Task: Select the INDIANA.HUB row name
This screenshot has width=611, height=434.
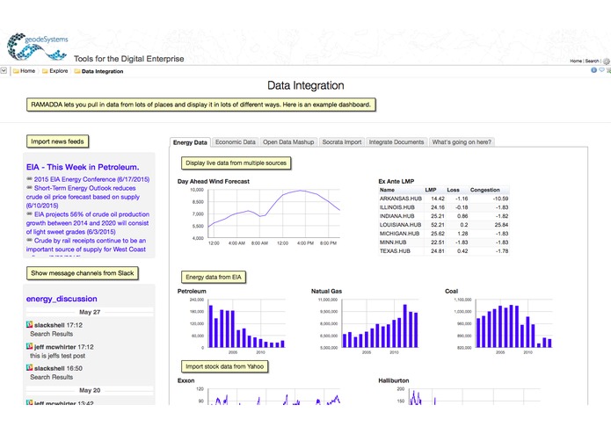Action: 396,216
